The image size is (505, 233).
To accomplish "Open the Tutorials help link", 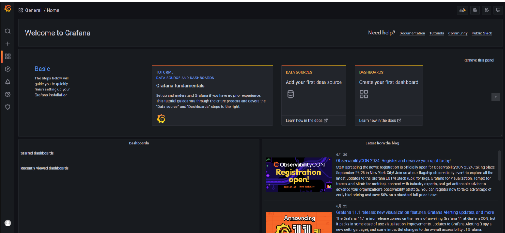I will [x=437, y=33].
